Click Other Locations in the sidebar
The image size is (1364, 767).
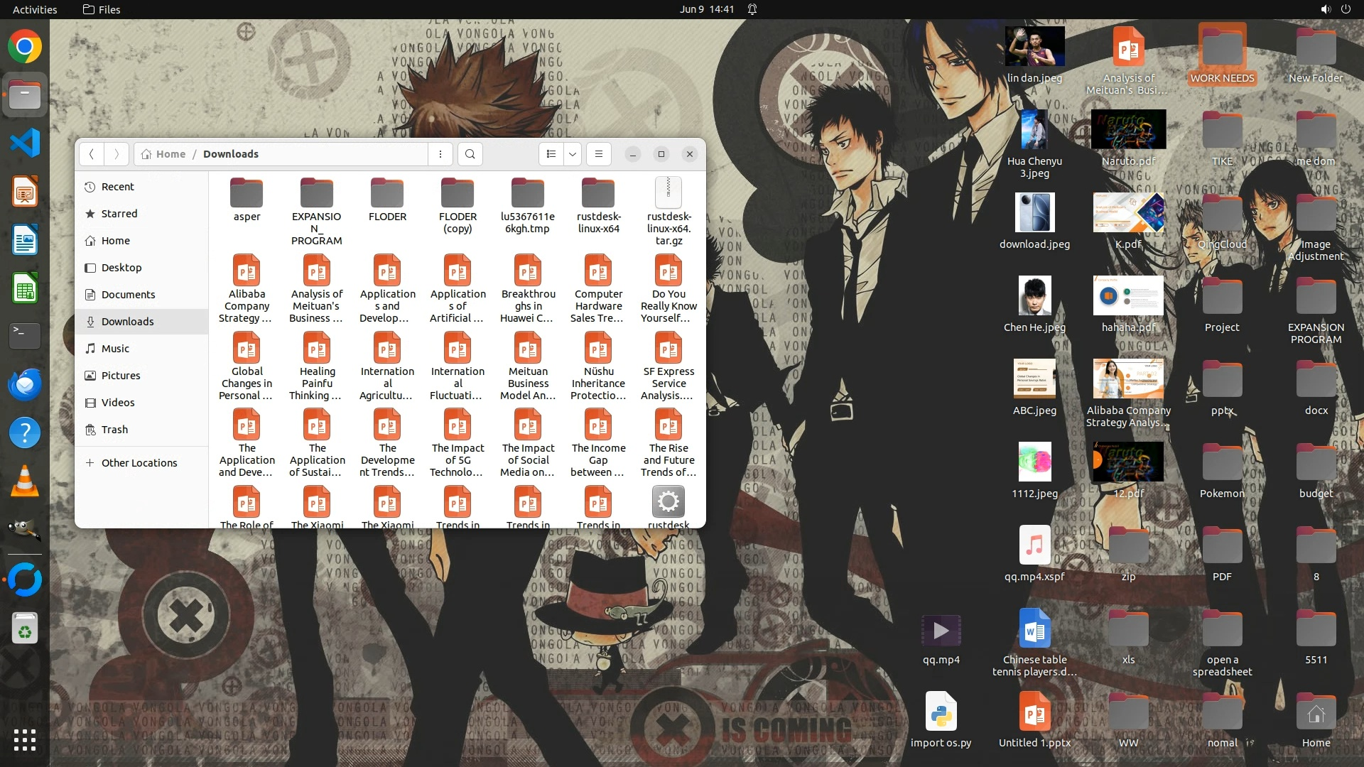pos(139,463)
